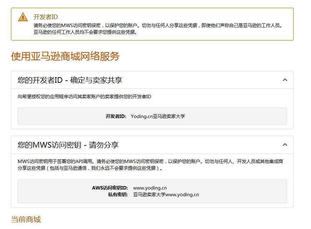
Task: Collapse the 您的开发者ID section chevron
Action: coord(285,80)
